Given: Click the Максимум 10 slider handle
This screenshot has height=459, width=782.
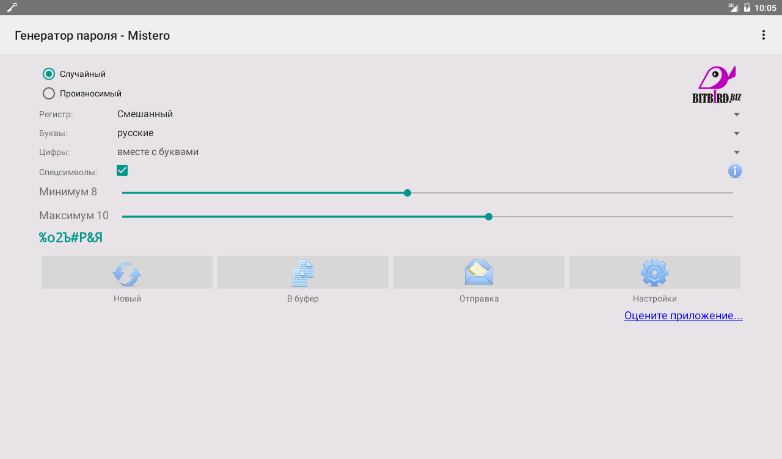Looking at the screenshot, I should coord(489,217).
